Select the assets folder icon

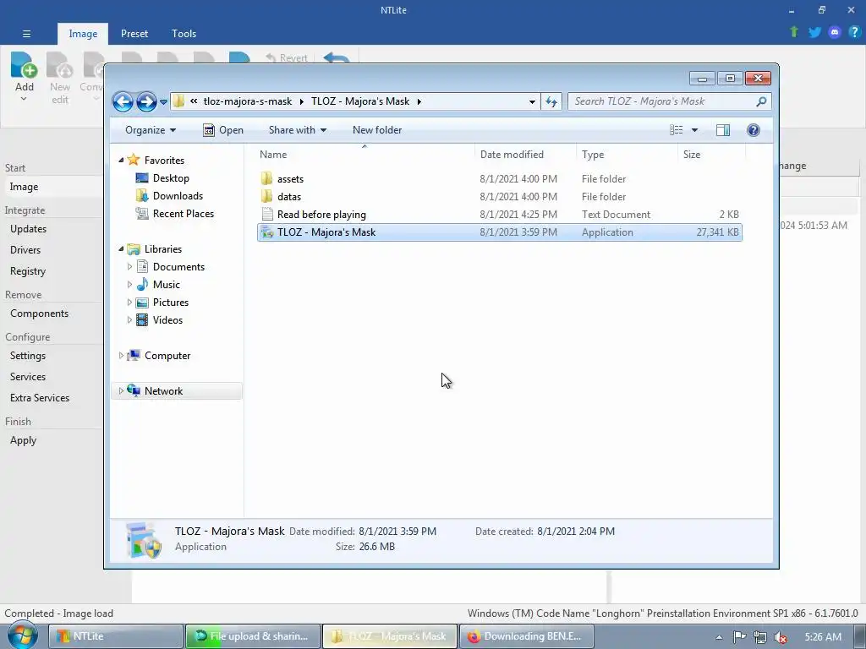pyautogui.click(x=266, y=178)
